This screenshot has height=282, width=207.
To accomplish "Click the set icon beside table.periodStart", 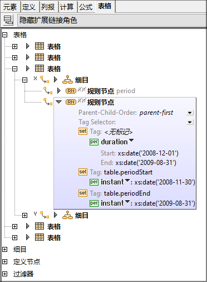I will [x=83, y=172].
